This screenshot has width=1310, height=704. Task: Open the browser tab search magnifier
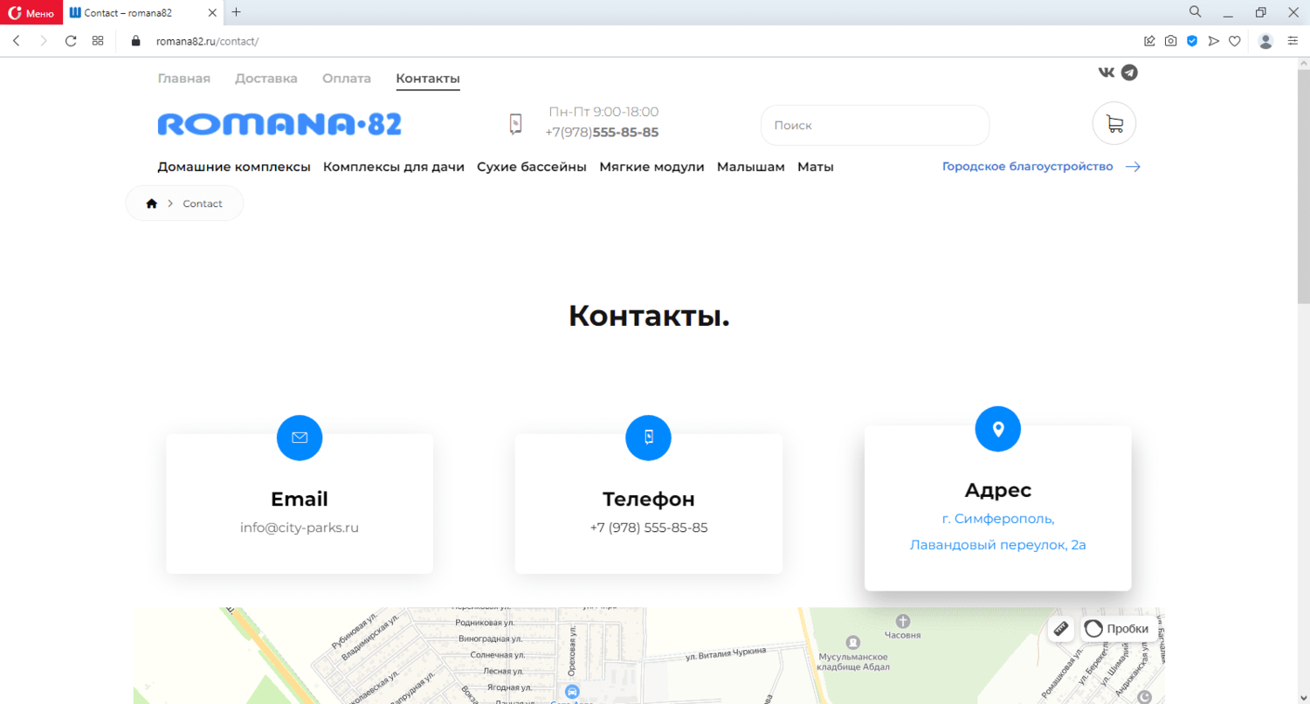click(x=1196, y=12)
